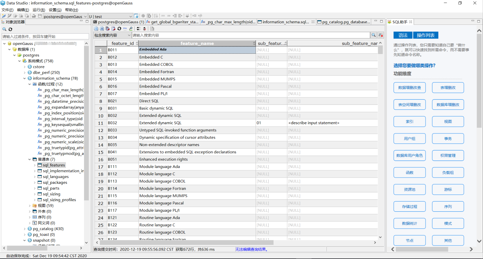Viewport: 483px width, 259px height.
Task: Collapse the 普通表 (7) node
Action: pos(29,159)
